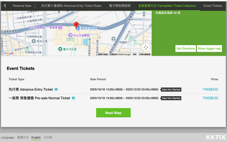Click the Get Directions button

(186, 48)
